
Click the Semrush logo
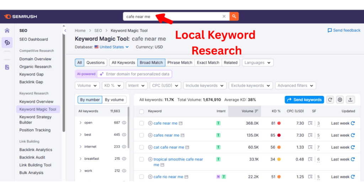pos(20,16)
